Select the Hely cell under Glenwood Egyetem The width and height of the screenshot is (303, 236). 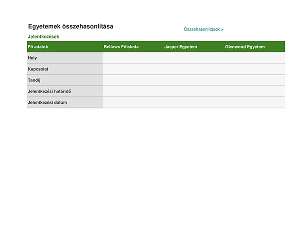click(x=255, y=58)
